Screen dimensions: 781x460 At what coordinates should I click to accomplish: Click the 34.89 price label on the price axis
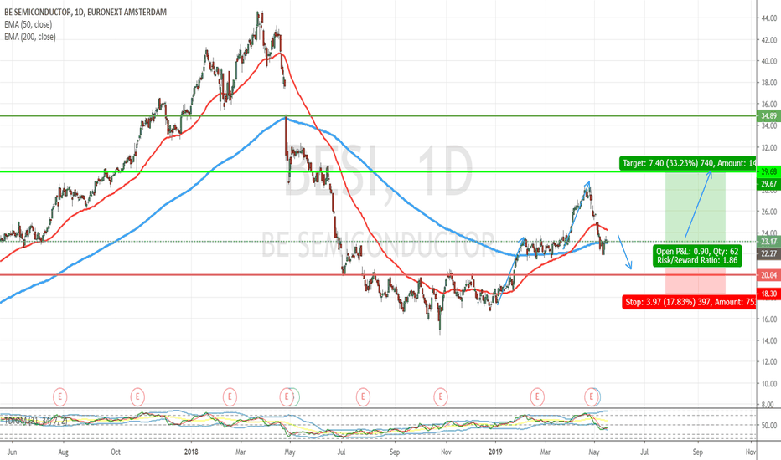coord(768,116)
